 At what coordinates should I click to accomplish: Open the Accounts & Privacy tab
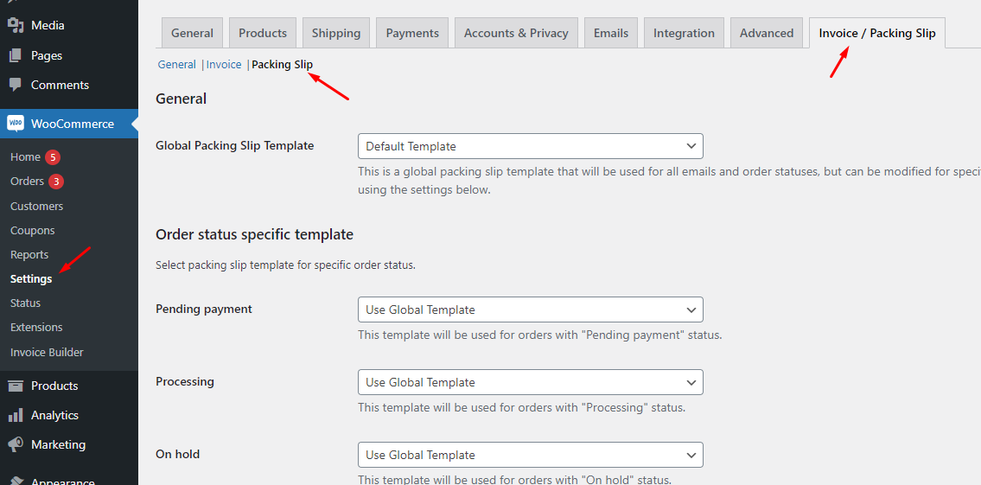(516, 33)
